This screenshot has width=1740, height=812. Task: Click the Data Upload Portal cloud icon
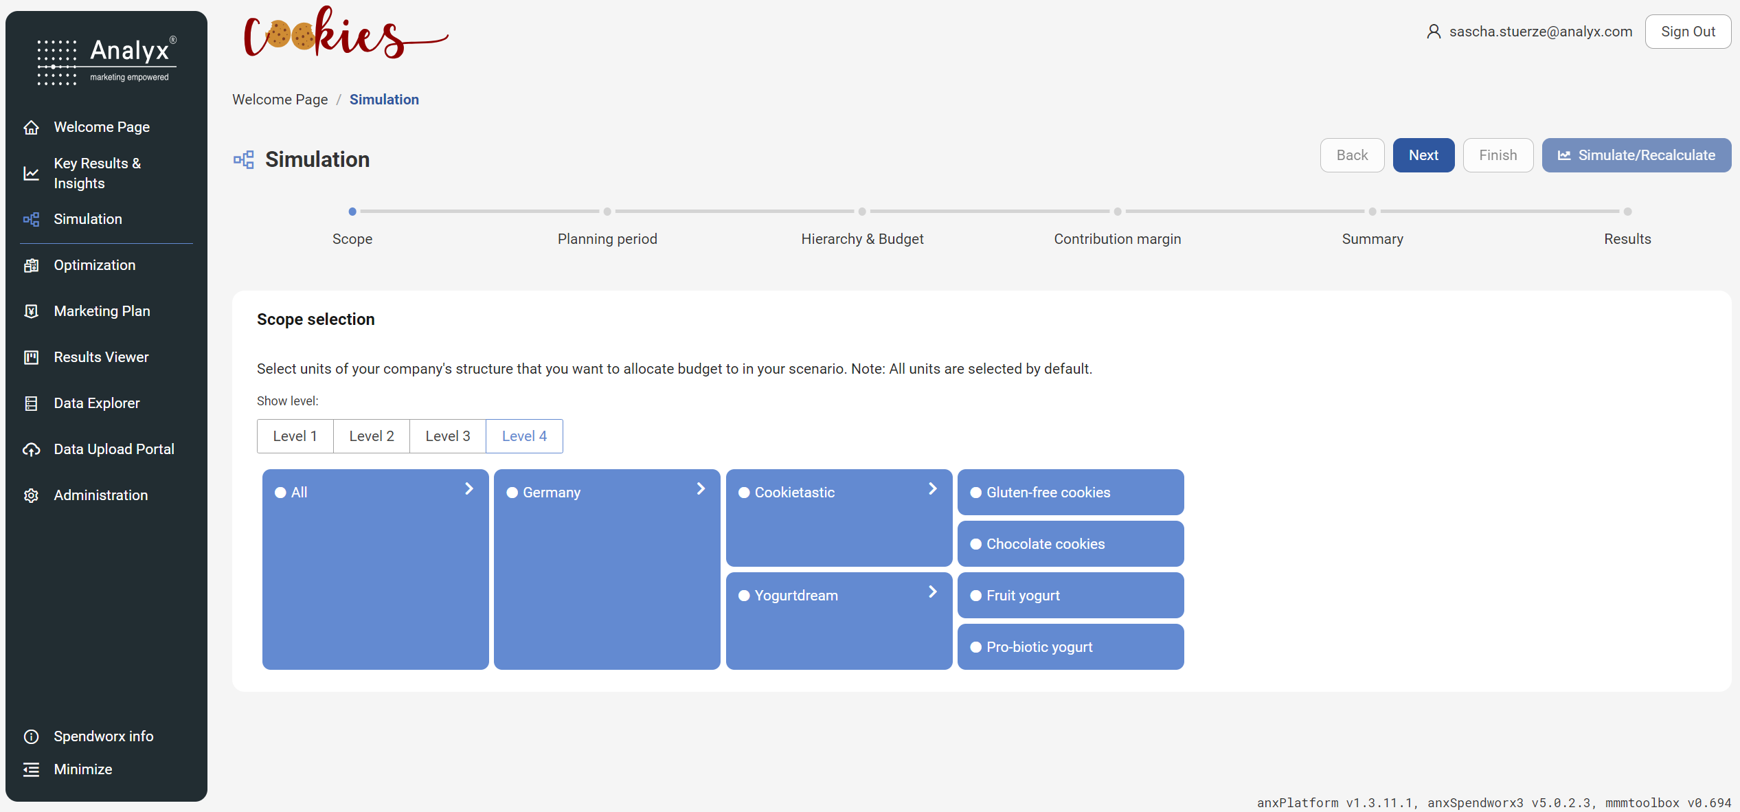(31, 449)
